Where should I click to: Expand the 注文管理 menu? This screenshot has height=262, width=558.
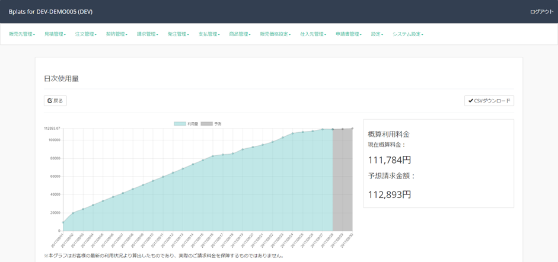tap(86, 34)
